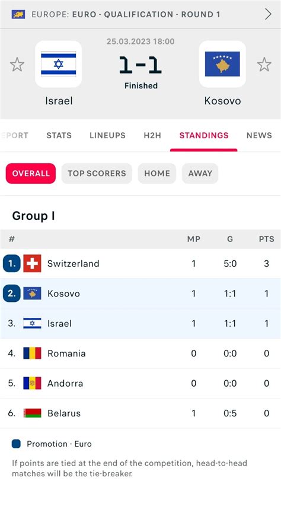The width and height of the screenshot is (281, 513).
Task: Click the Andorra flag icon in standings
Action: (32, 383)
